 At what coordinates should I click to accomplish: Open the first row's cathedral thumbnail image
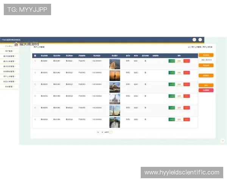coord(114,64)
